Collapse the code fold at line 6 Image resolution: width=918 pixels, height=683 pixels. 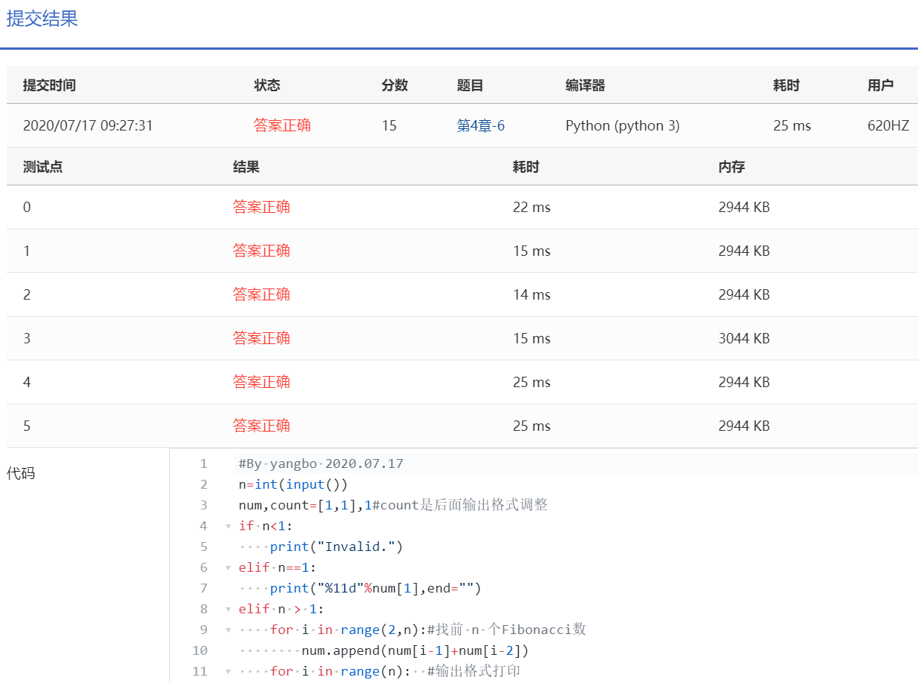tap(229, 568)
